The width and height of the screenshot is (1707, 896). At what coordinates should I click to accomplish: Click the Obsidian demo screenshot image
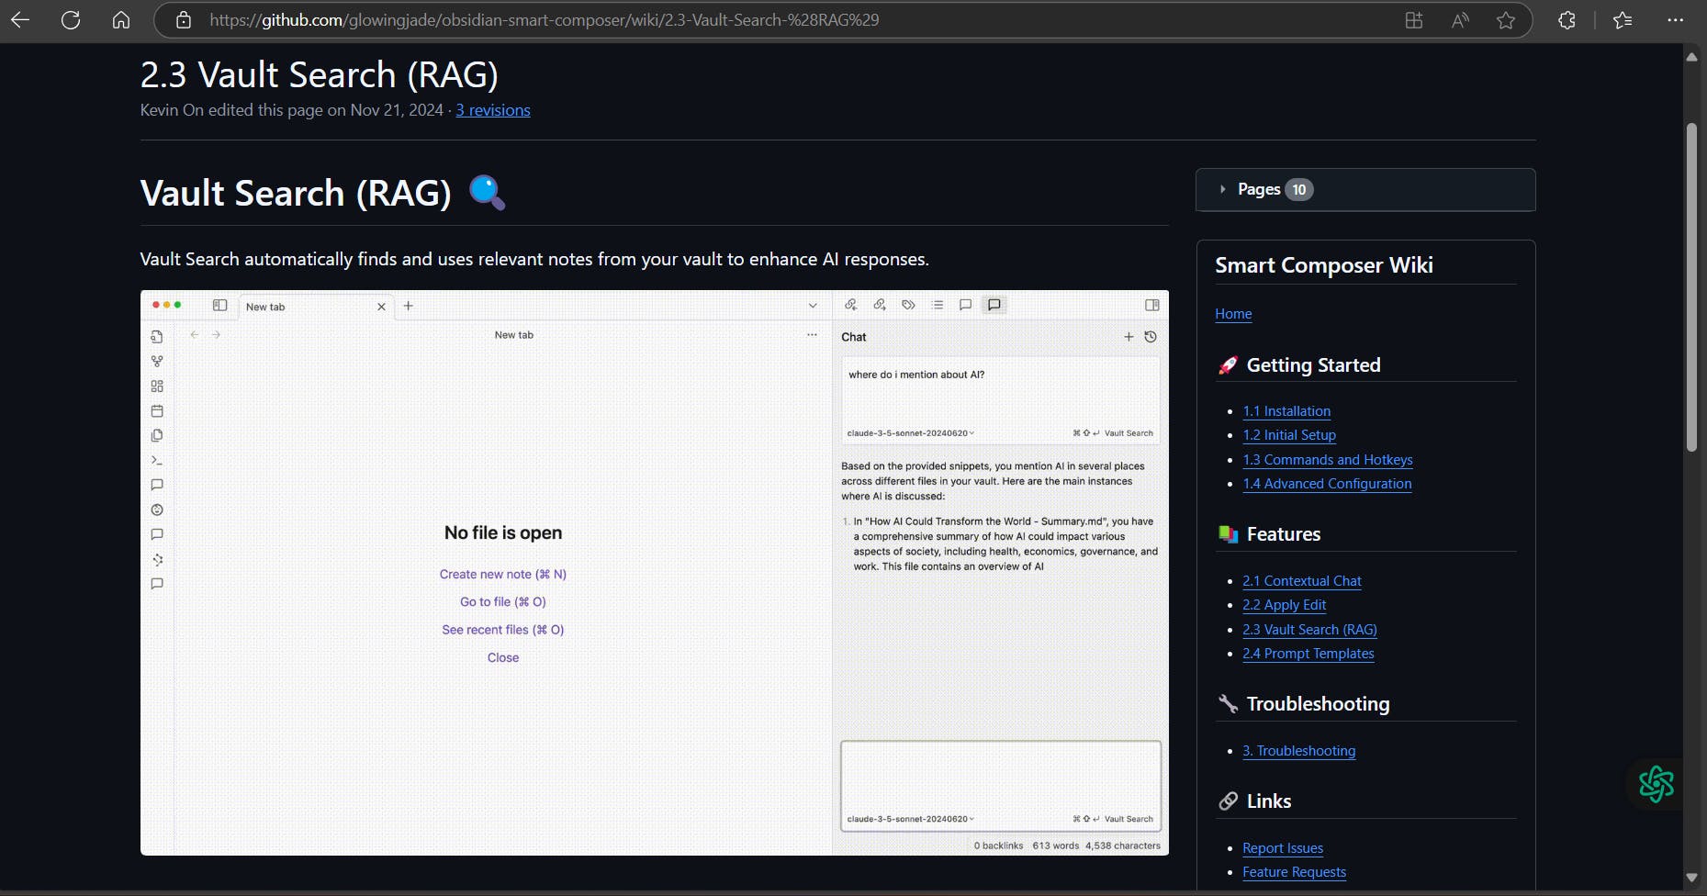coord(655,573)
